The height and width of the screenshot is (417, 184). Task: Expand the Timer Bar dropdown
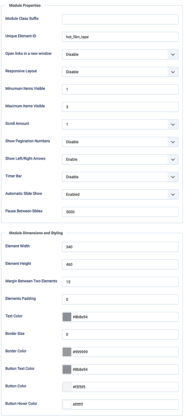(x=120, y=177)
